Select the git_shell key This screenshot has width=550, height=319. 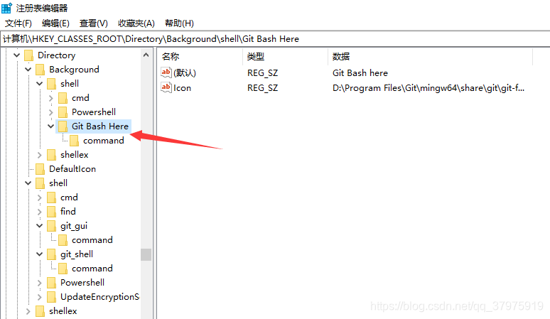tap(77, 254)
